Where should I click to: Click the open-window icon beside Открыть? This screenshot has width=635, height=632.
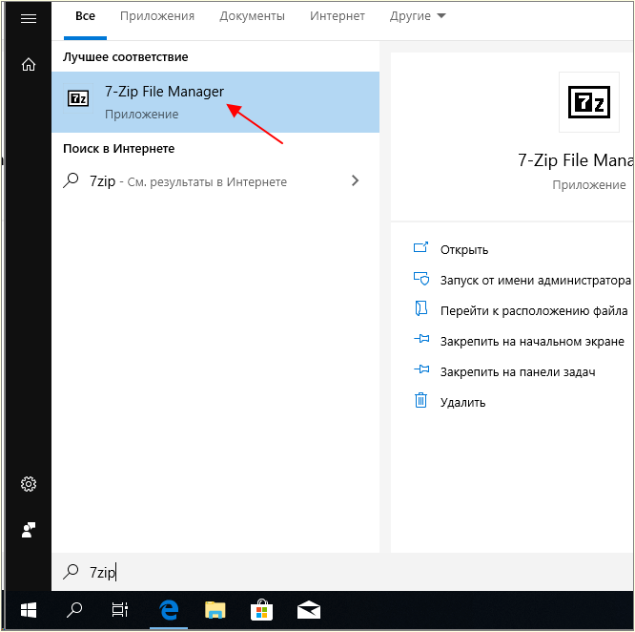tap(420, 247)
